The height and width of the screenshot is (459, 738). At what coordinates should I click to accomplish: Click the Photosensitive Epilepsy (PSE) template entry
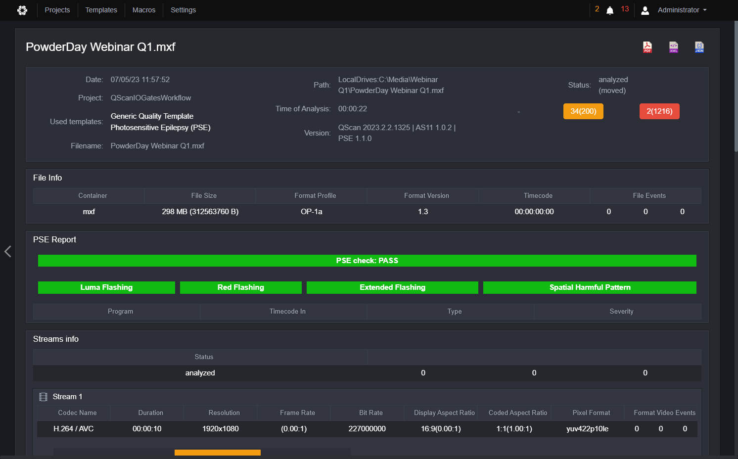coord(160,128)
